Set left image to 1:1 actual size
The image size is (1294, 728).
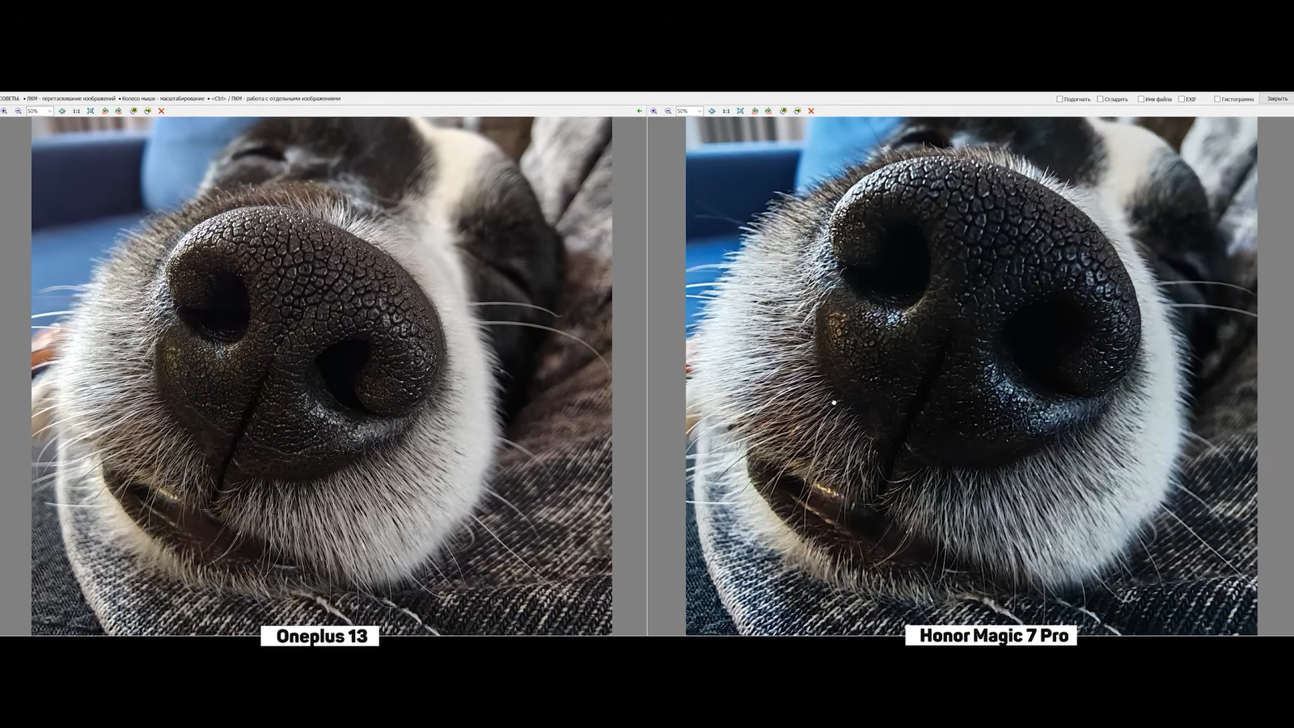[x=76, y=111]
